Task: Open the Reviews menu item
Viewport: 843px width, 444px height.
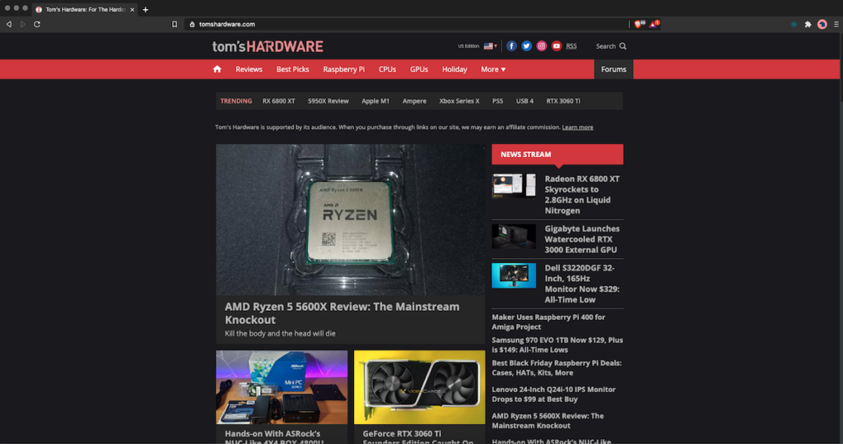Action: click(x=249, y=69)
